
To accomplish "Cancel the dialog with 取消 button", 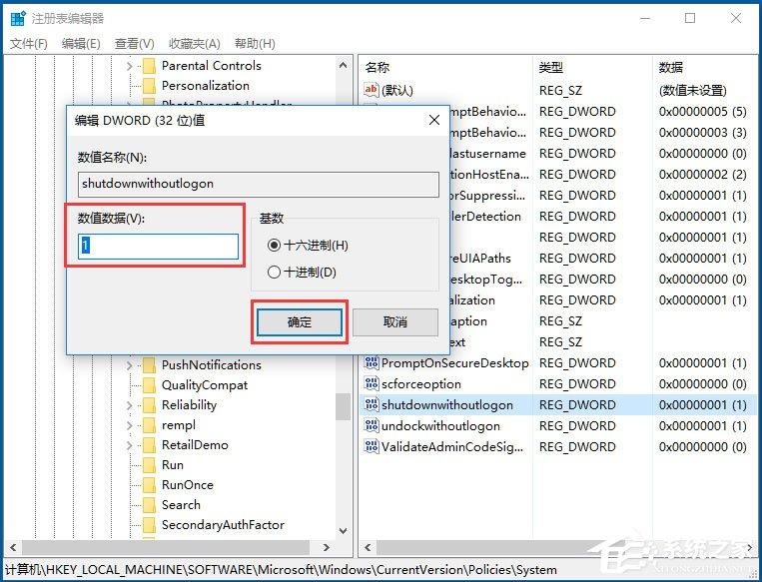I will 395,322.
